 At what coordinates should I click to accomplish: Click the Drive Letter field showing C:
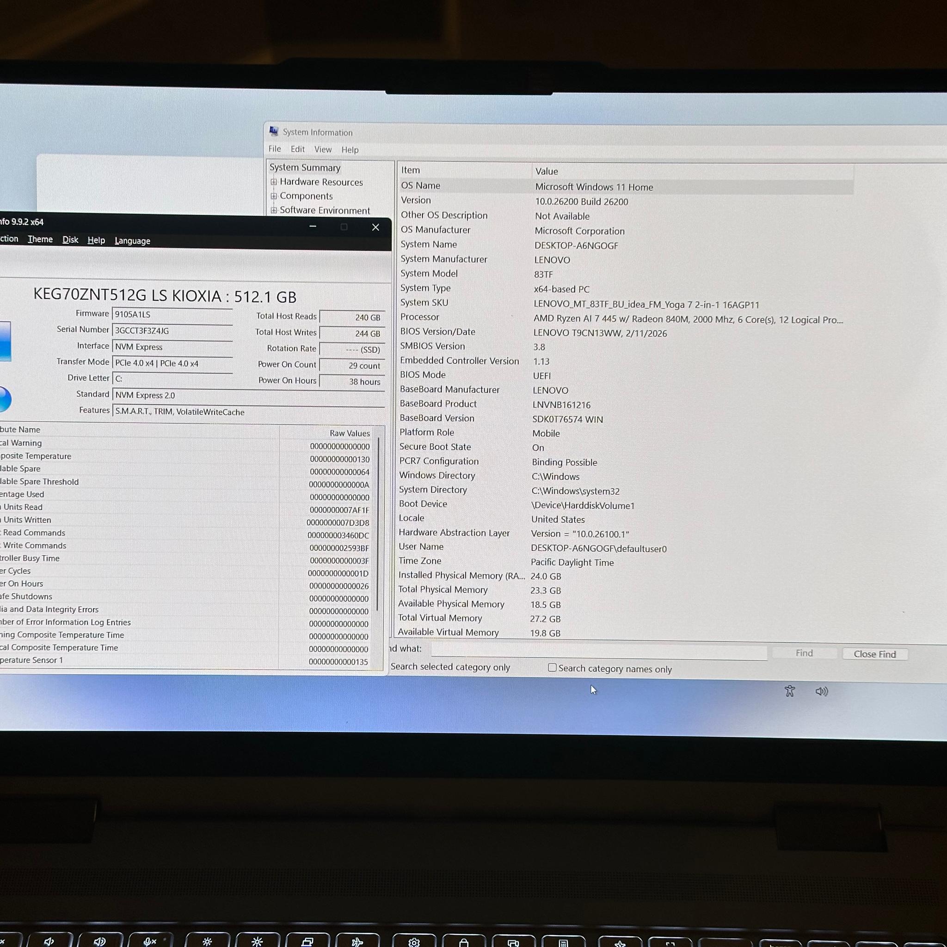(x=172, y=379)
